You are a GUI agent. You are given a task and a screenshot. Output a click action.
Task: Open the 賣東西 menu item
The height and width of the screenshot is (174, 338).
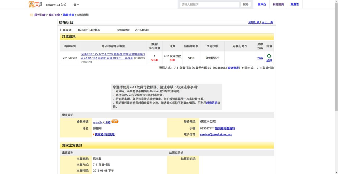tap(262, 4)
